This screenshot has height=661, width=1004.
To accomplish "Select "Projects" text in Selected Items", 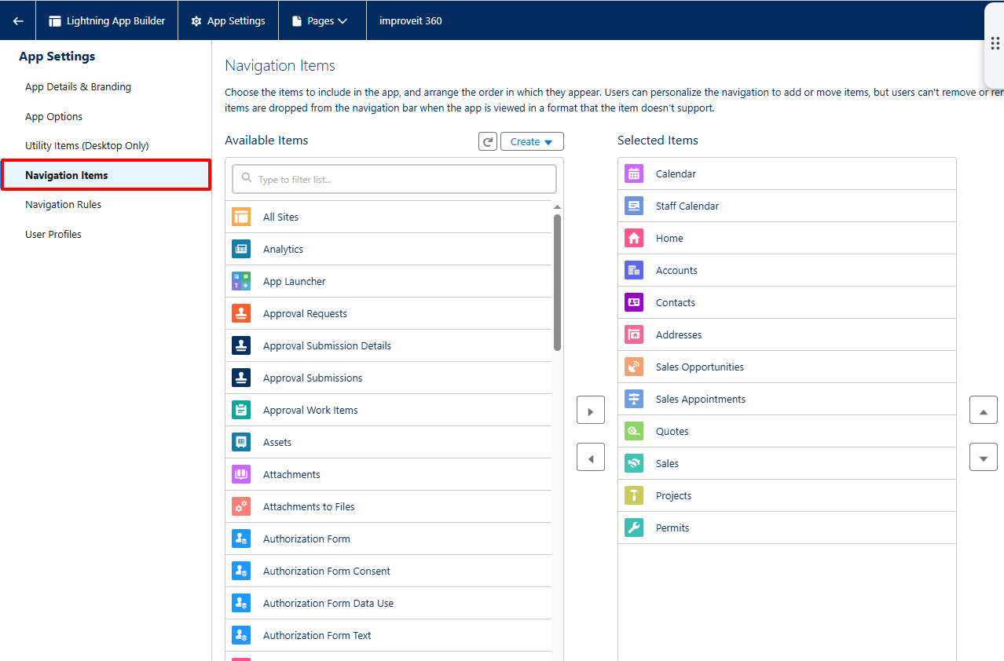I will click(674, 495).
